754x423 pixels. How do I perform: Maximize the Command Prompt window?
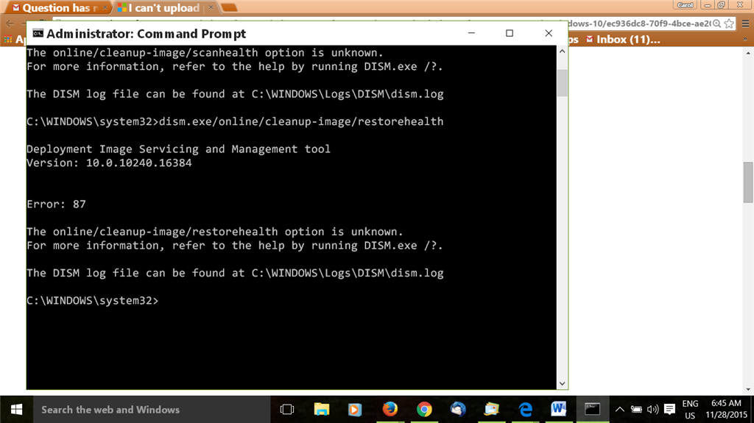pyautogui.click(x=510, y=33)
